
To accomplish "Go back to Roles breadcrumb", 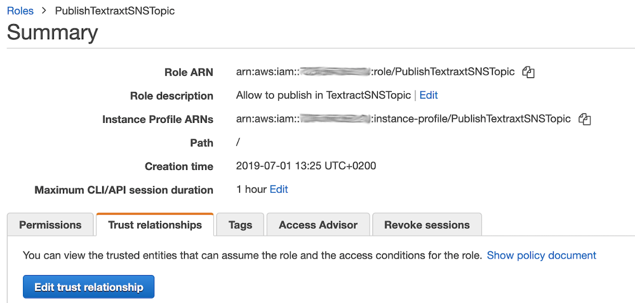I will point(20,11).
